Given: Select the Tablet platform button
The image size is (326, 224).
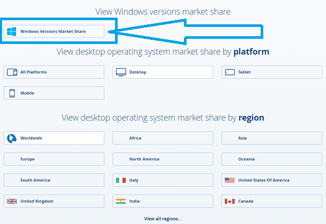Looking at the screenshot, I should point(272,72).
